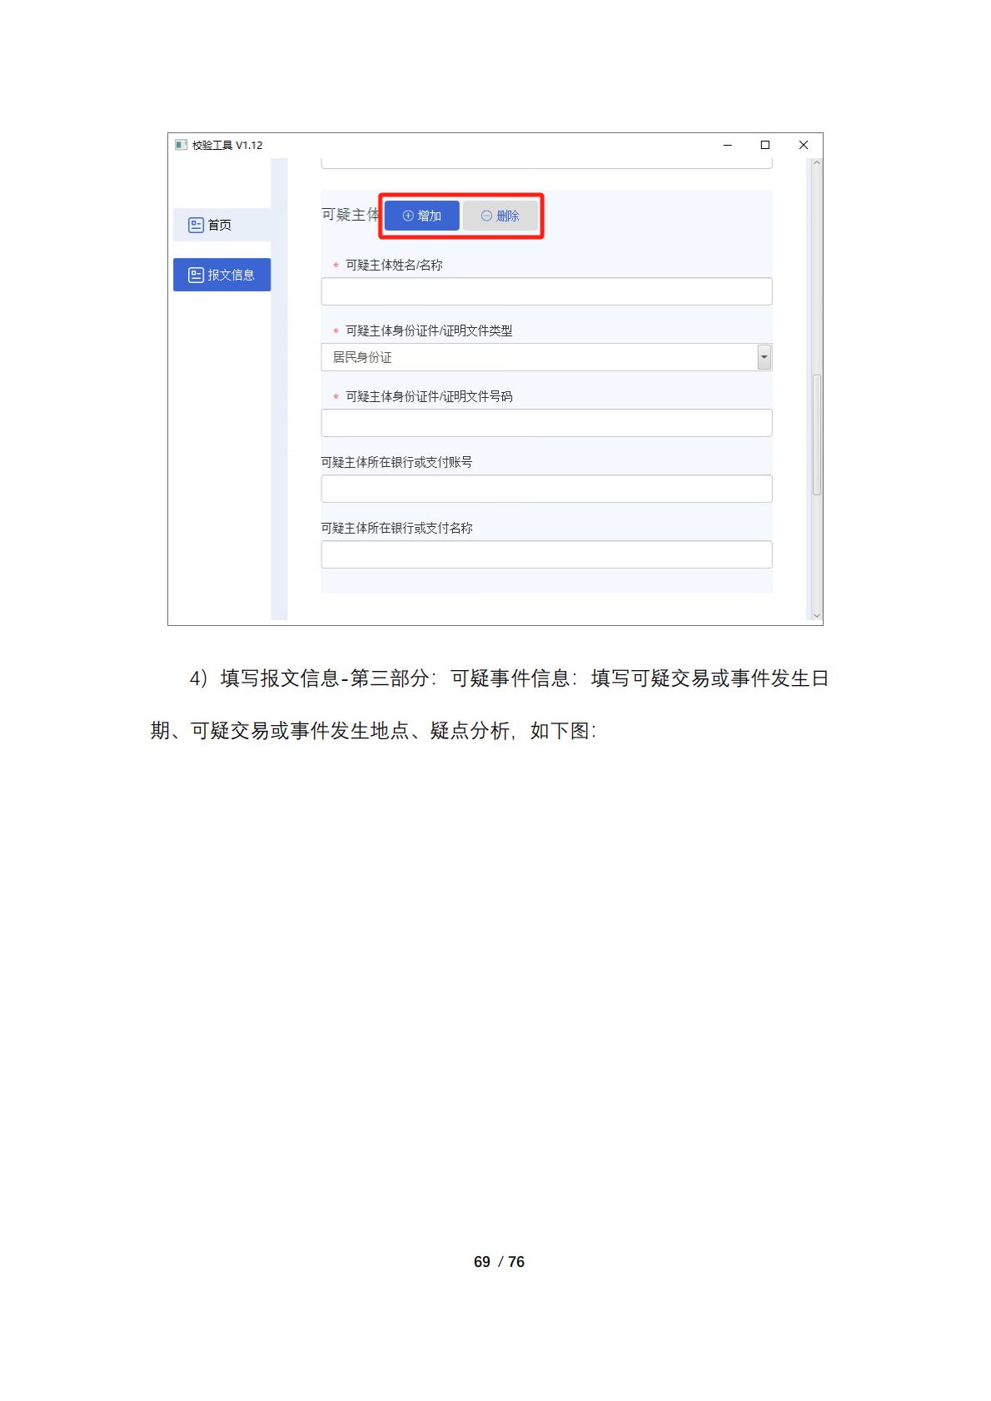Focus the 银行或支付账号 input field
The image size is (991, 1401).
[x=546, y=489]
